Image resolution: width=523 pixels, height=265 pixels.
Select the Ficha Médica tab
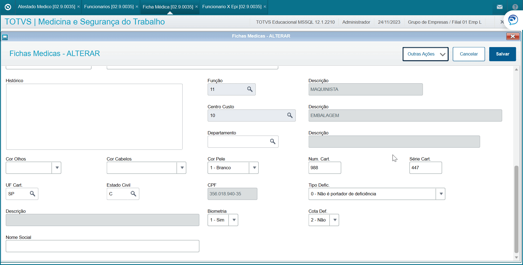click(x=168, y=7)
